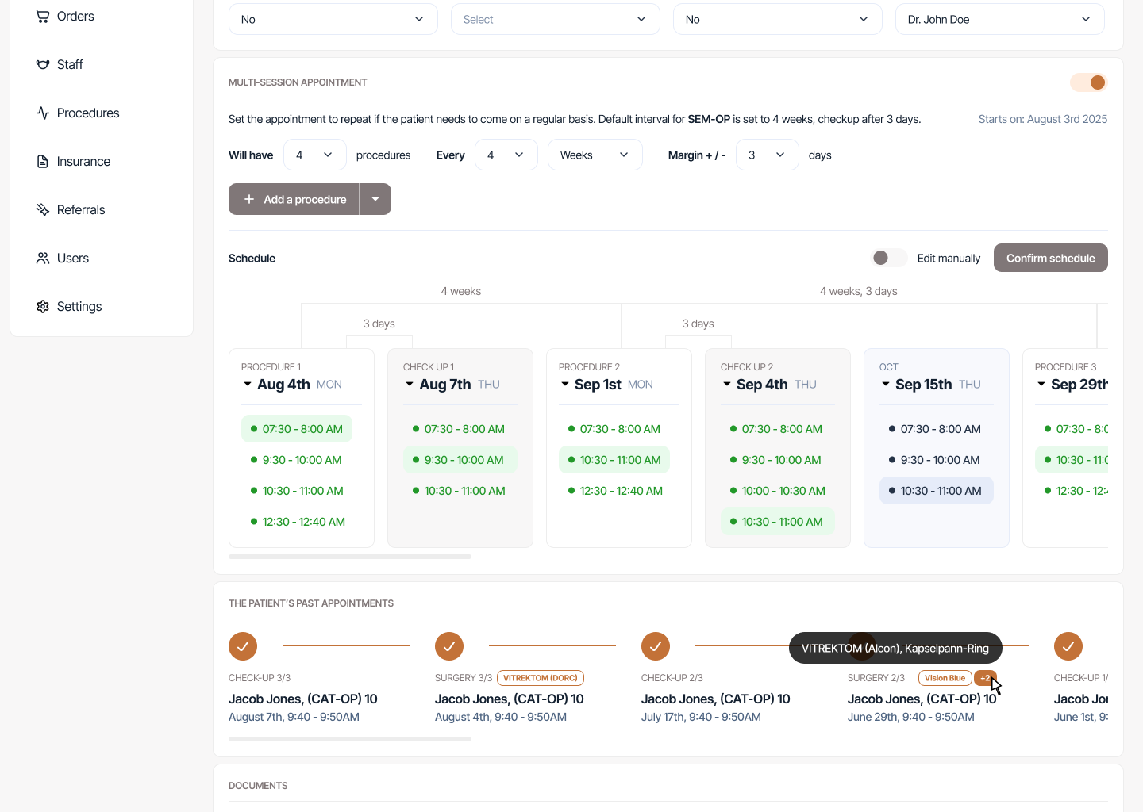Open the Weeks interval unit dropdown
Image resolution: width=1143 pixels, height=812 pixels.
tap(595, 155)
